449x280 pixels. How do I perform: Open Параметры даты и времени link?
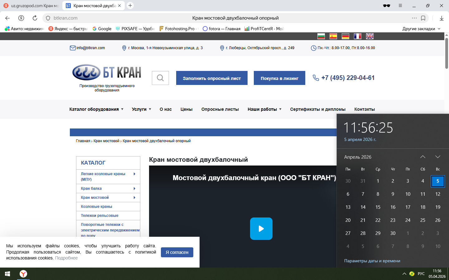372,261
